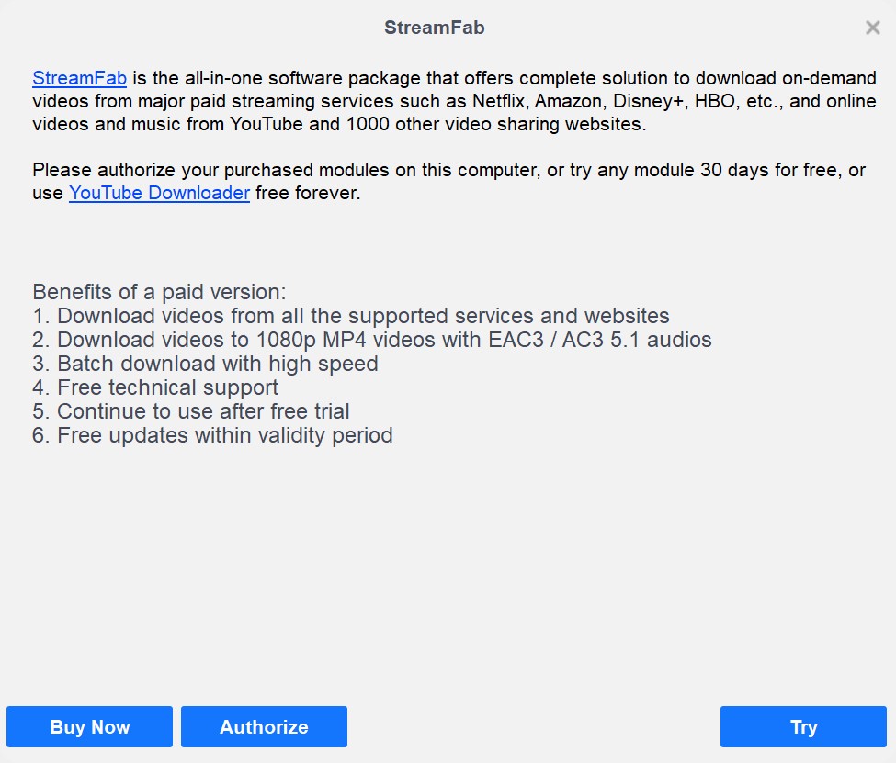This screenshot has width=896, height=763.
Task: Click the Buy Now button
Action: (90, 726)
